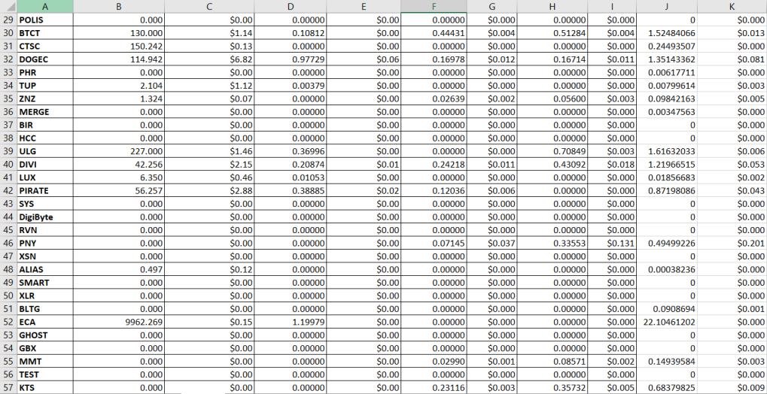Screen dimensions: 767x394
Task: Select the ECA cell
Action: [x=45, y=322]
